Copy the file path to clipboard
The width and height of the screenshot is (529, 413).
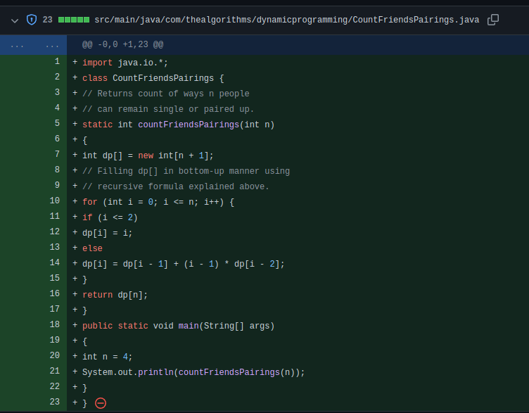click(x=493, y=20)
